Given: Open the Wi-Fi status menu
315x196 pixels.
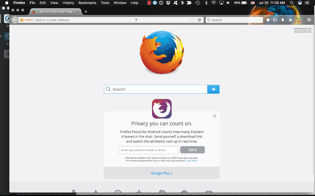Looking at the screenshot, I should [214, 3].
